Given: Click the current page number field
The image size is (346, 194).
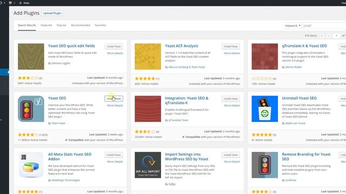Looking at the screenshot, I should [336, 36].
